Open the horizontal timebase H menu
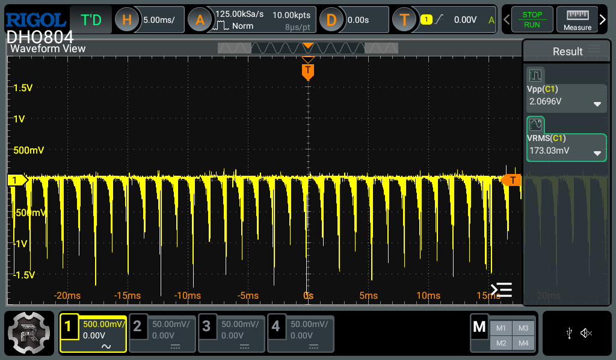 tap(127, 20)
